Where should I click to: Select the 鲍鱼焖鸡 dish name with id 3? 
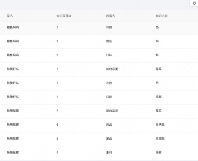[13, 27]
